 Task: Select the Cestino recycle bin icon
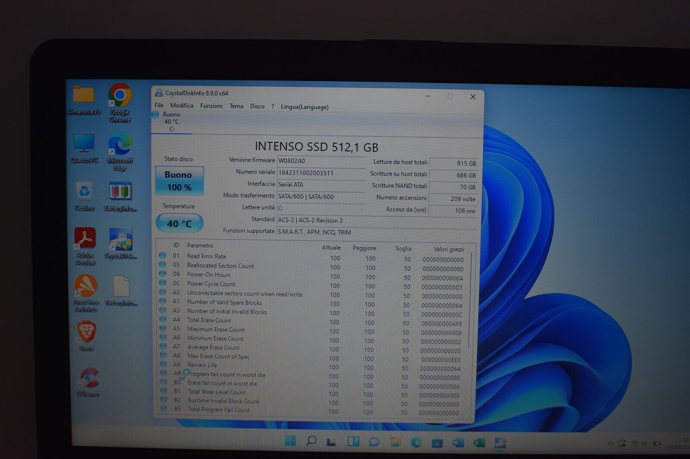tap(85, 196)
